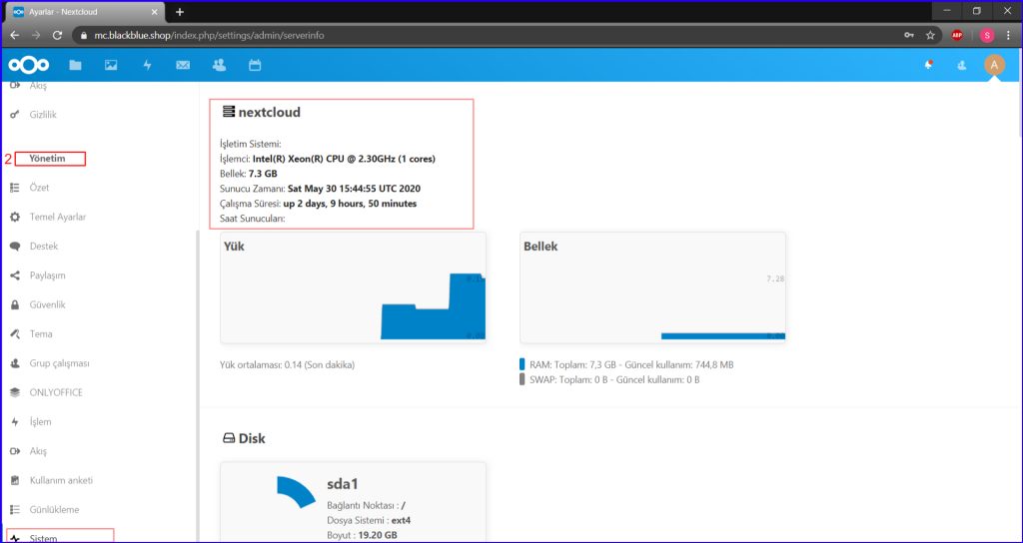1023x543 pixels.
Task: Open Sistem in the sidebar
Action: [x=43, y=538]
